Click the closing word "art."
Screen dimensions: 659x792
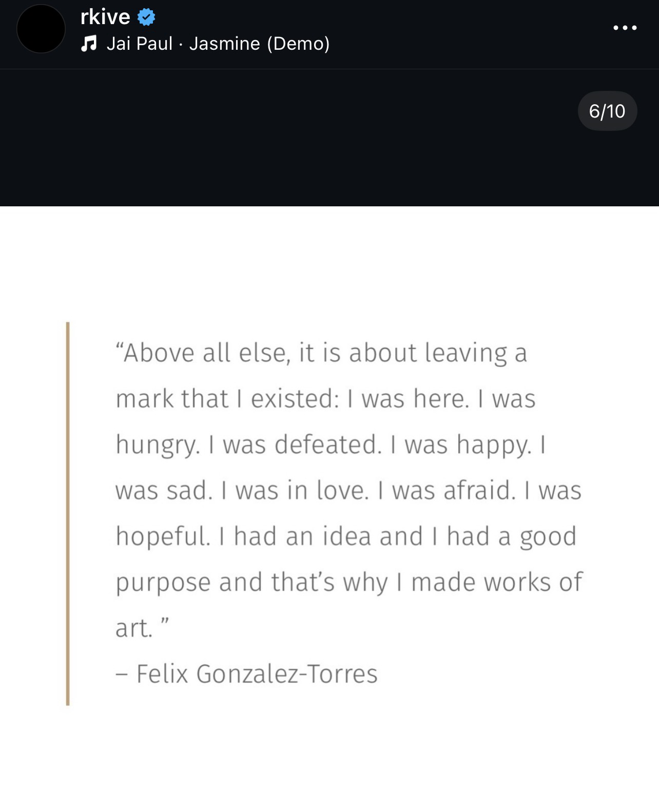[134, 628]
